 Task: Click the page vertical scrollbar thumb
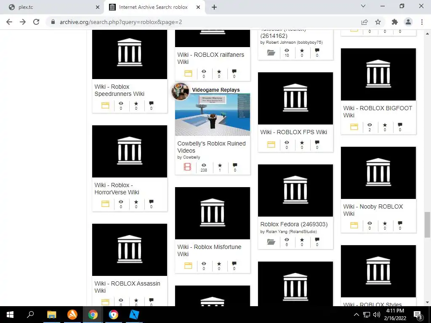click(427, 225)
